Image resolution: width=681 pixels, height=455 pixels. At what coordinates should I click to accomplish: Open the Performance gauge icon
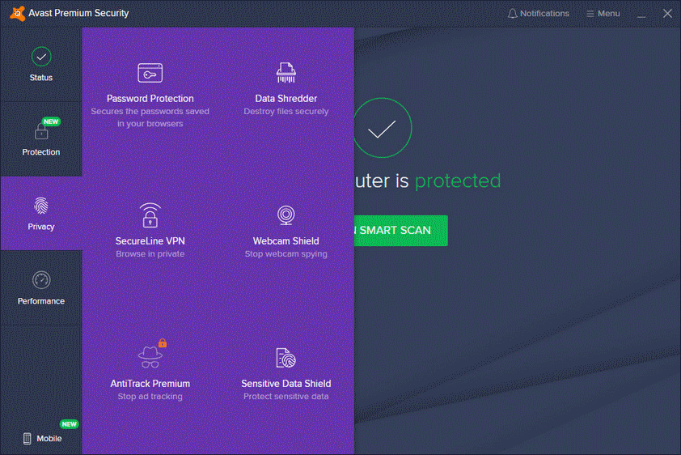[x=41, y=280]
